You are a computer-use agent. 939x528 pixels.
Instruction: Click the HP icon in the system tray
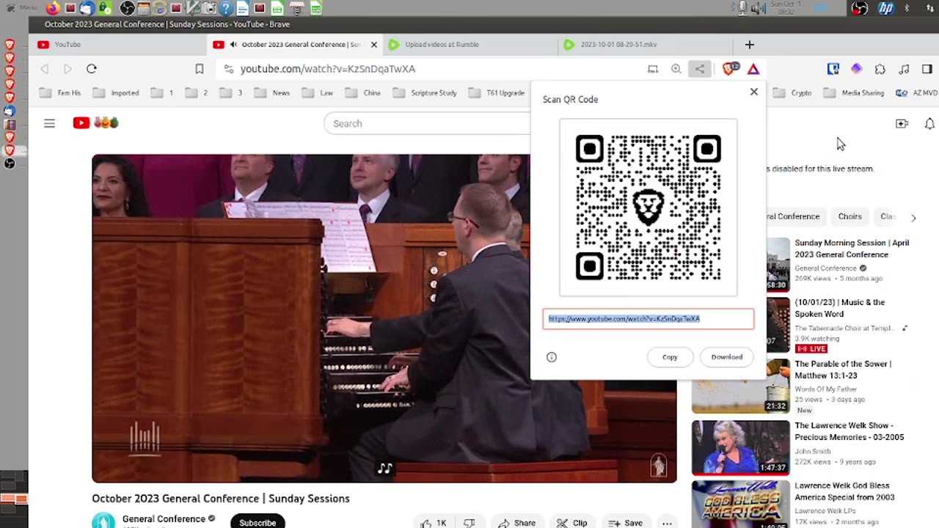point(886,8)
